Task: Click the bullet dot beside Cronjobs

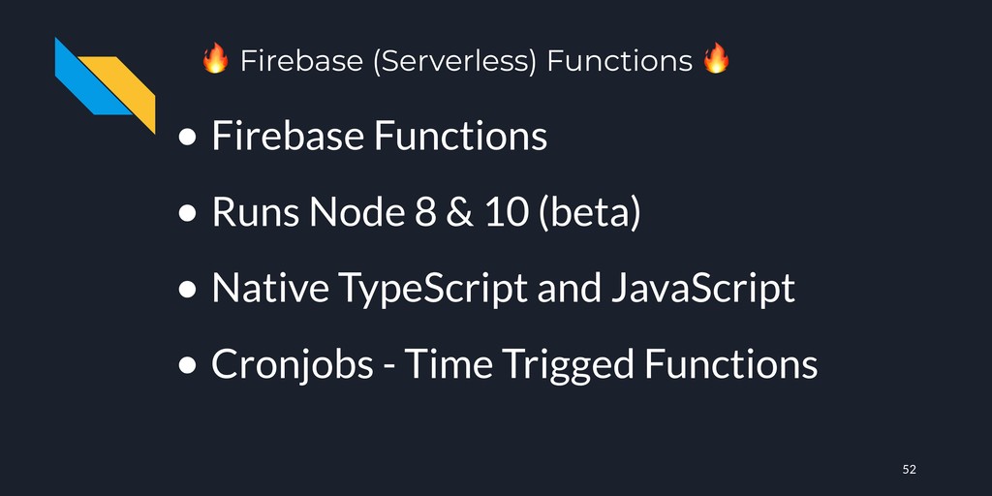Action: point(188,365)
